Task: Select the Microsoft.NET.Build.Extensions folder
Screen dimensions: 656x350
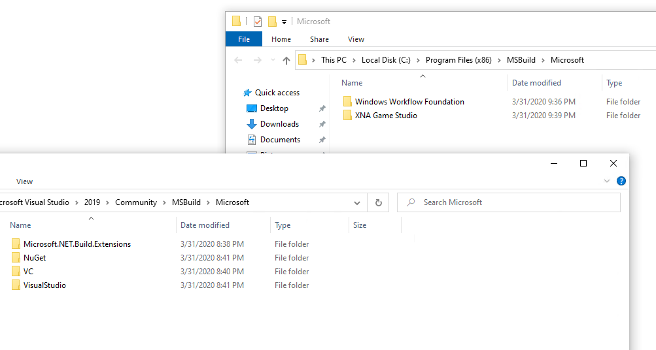Action: coord(77,244)
